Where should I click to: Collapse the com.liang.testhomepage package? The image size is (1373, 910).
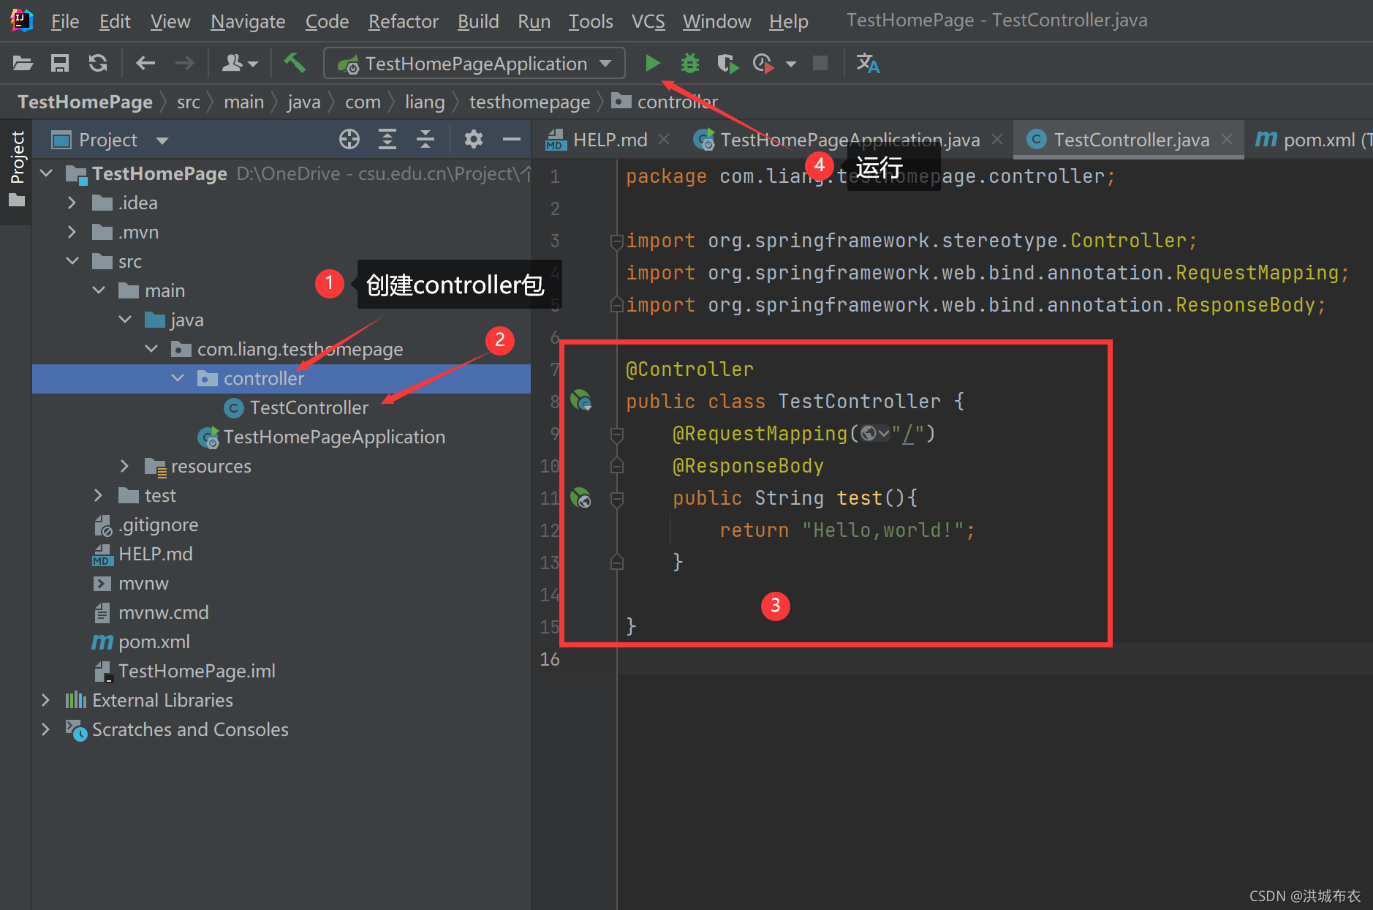(151, 349)
